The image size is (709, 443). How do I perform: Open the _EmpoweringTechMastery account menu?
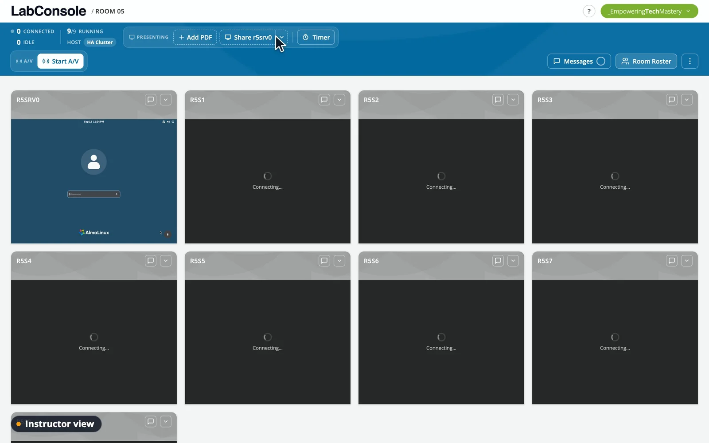pos(649,11)
